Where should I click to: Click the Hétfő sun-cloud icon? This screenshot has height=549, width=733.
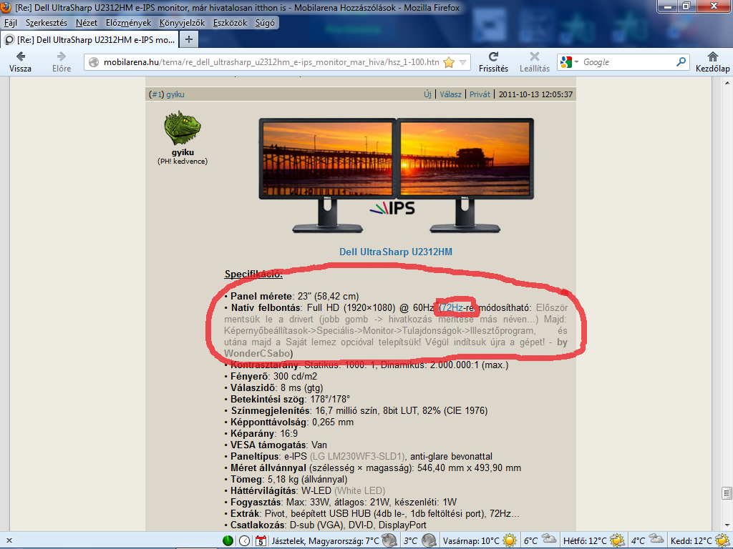pyautogui.click(x=618, y=540)
